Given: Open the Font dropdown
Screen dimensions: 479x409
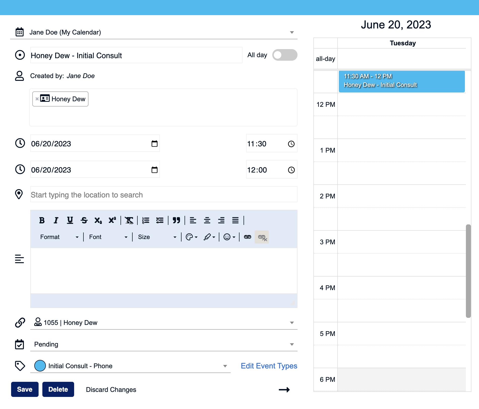Looking at the screenshot, I should [x=108, y=237].
